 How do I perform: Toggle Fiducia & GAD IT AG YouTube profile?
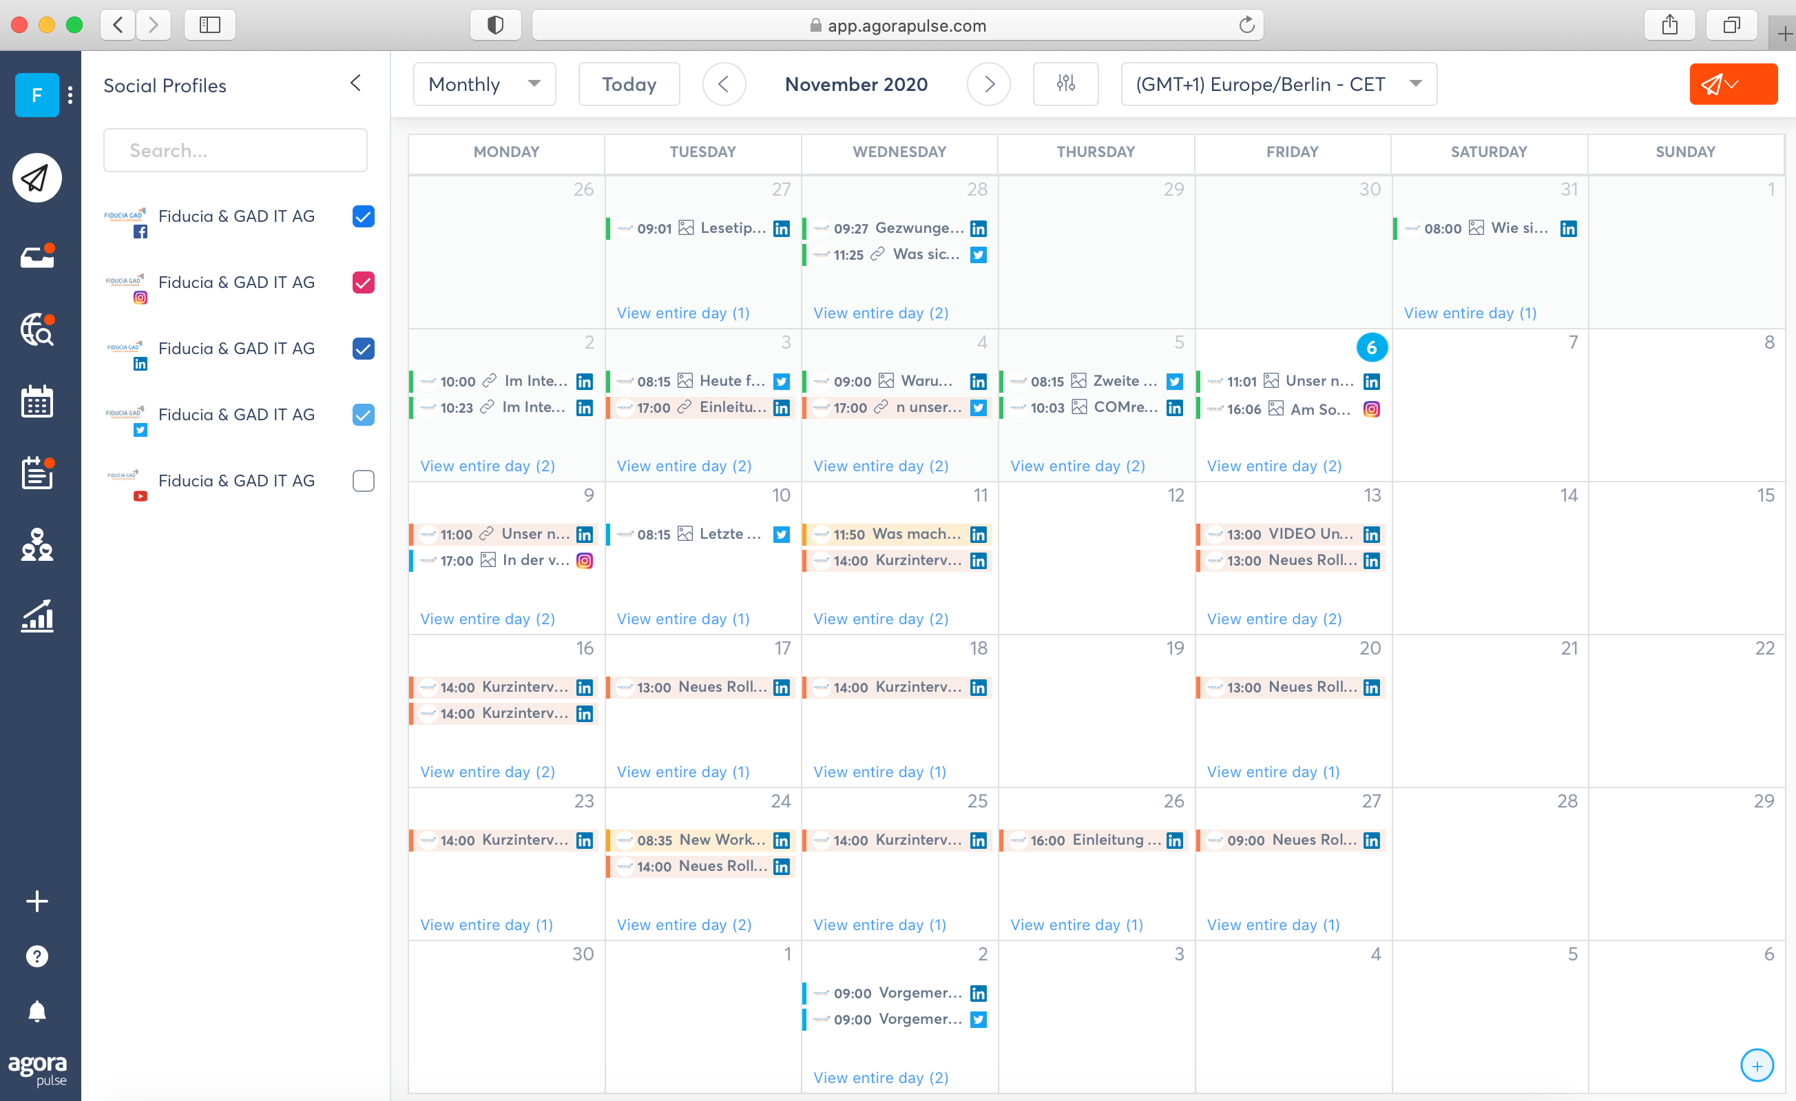tap(363, 480)
